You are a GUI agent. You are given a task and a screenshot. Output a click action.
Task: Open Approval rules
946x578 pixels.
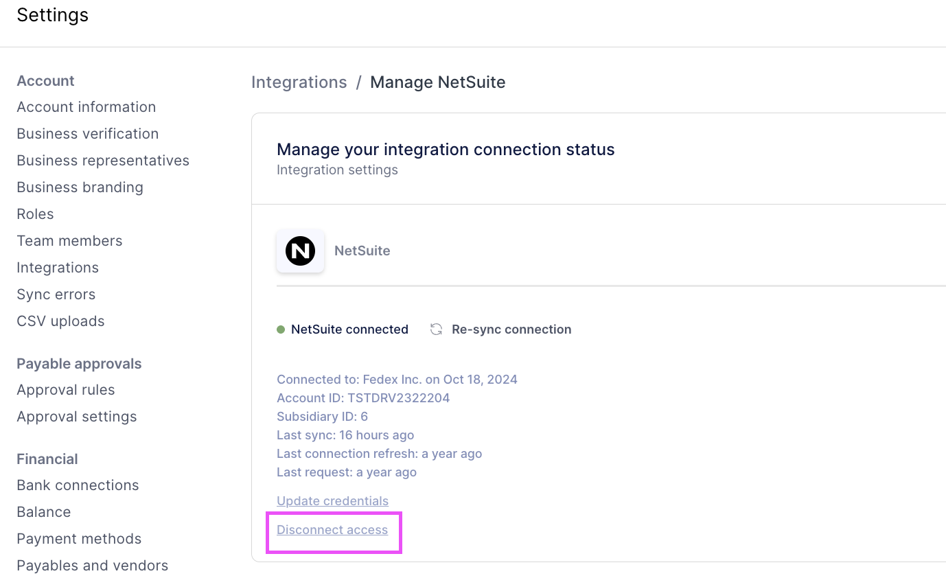pos(66,390)
